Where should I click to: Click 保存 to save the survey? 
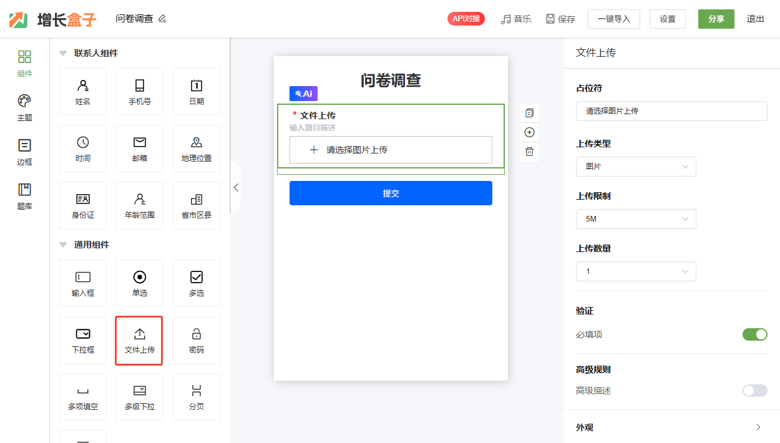point(560,19)
